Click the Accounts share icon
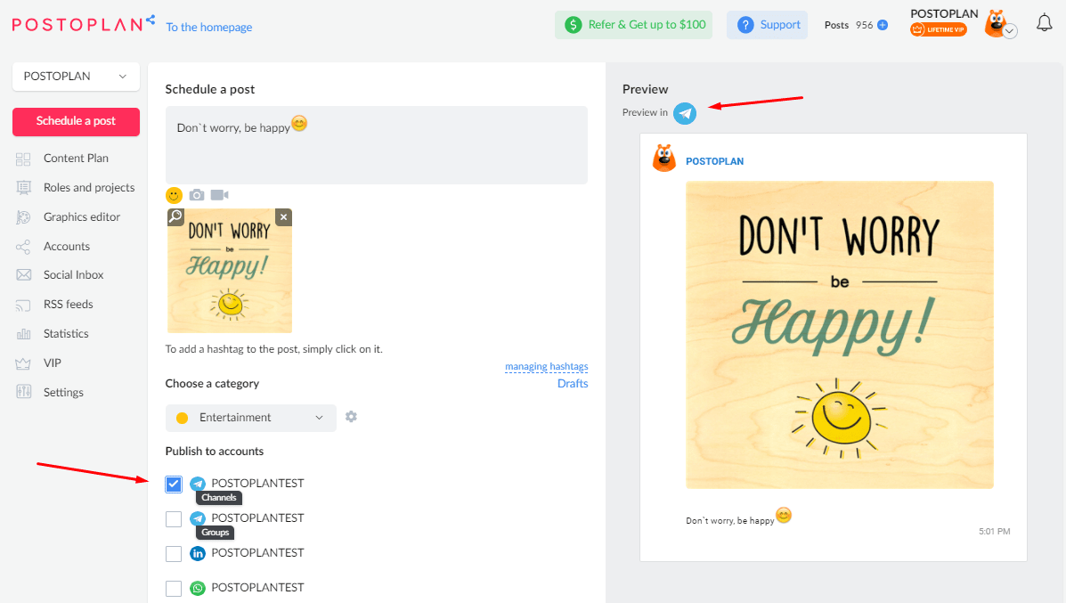The height and width of the screenshot is (603, 1066). pos(23,247)
